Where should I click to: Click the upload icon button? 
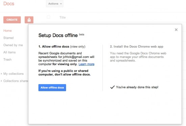point(29,20)
